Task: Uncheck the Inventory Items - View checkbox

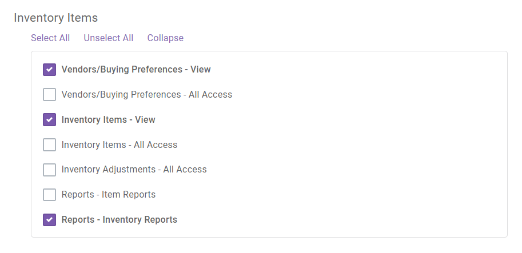Action: pyautogui.click(x=49, y=120)
